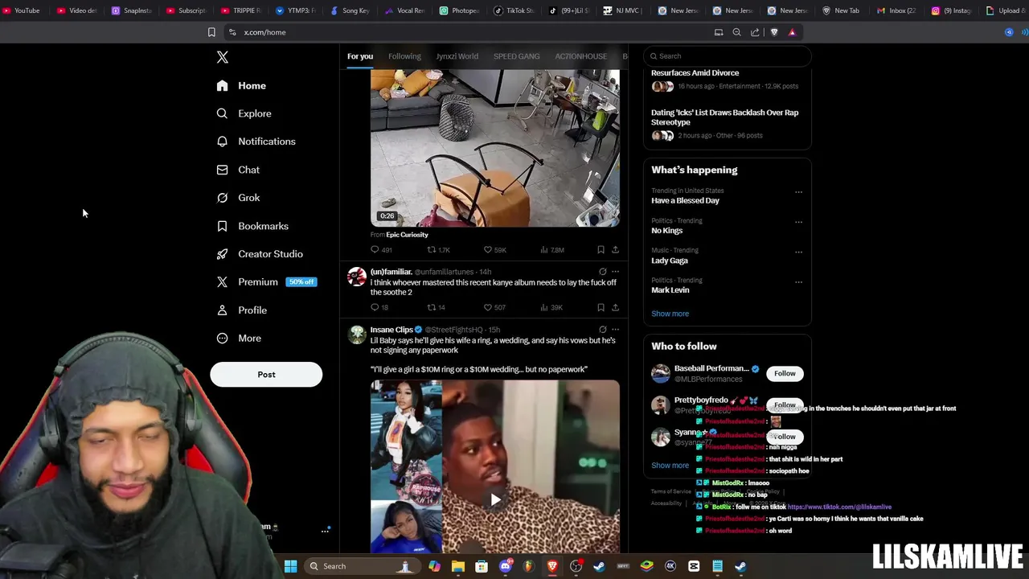Open the Epic Curiosity source link

(407, 235)
